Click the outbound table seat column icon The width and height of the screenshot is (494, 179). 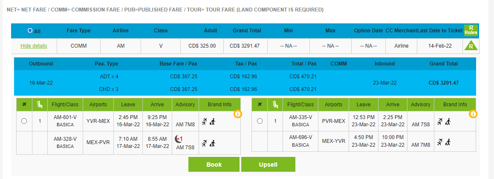click(x=40, y=105)
